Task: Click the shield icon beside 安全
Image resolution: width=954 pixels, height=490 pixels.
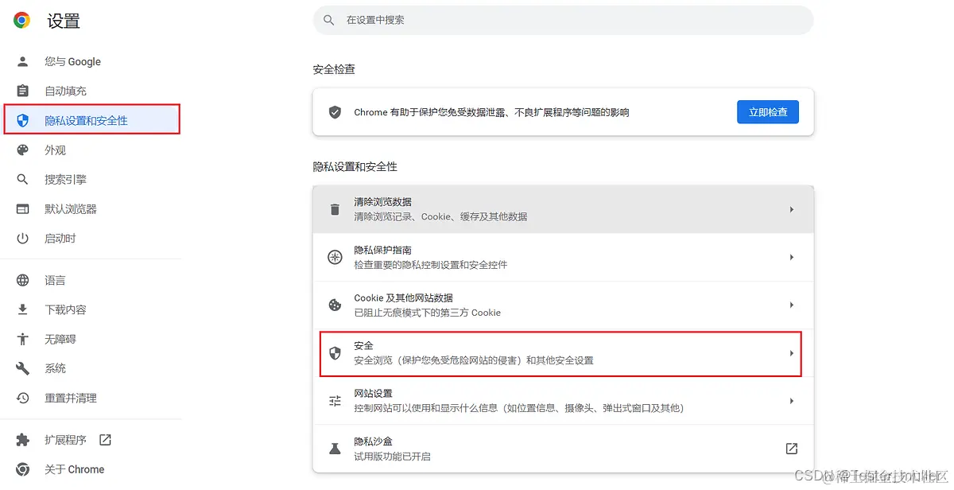Action: tap(335, 352)
